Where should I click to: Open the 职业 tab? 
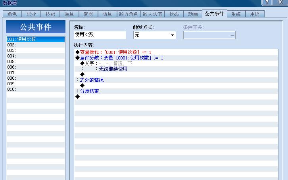tap(31, 14)
